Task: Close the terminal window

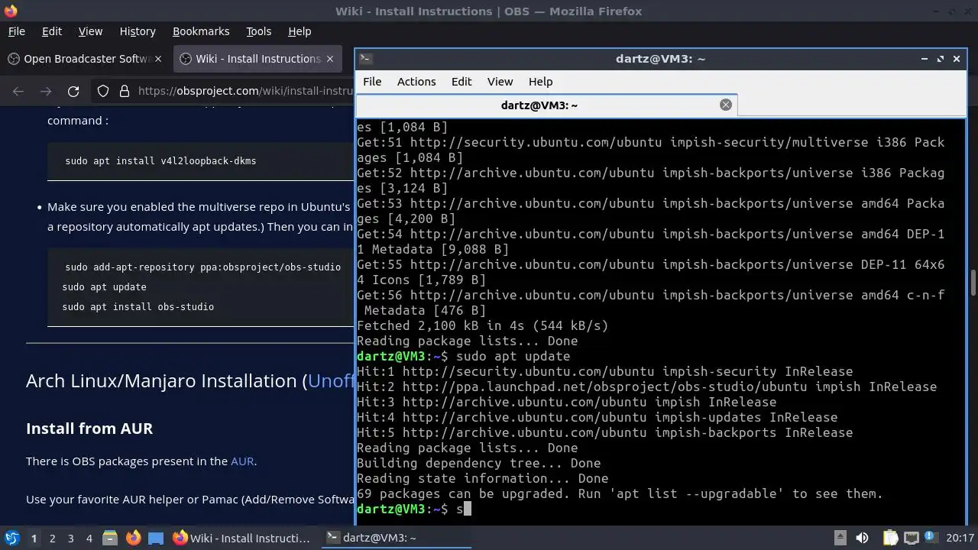Action: (957, 59)
